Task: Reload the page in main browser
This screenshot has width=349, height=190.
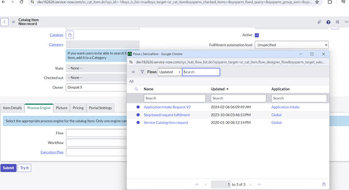Action: pyautogui.click(x=21, y=2)
